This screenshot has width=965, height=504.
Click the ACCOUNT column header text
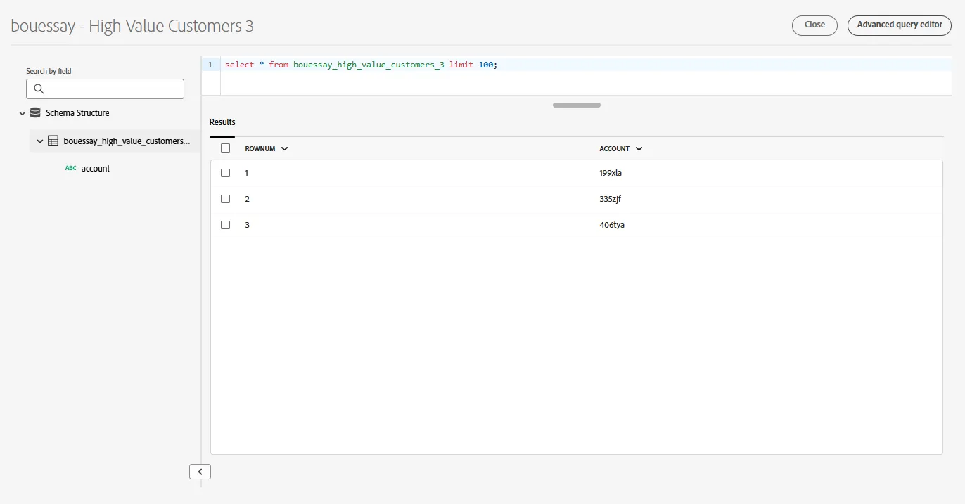click(x=614, y=149)
